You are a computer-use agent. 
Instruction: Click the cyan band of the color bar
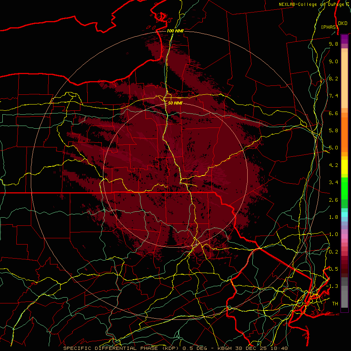pos(344,214)
